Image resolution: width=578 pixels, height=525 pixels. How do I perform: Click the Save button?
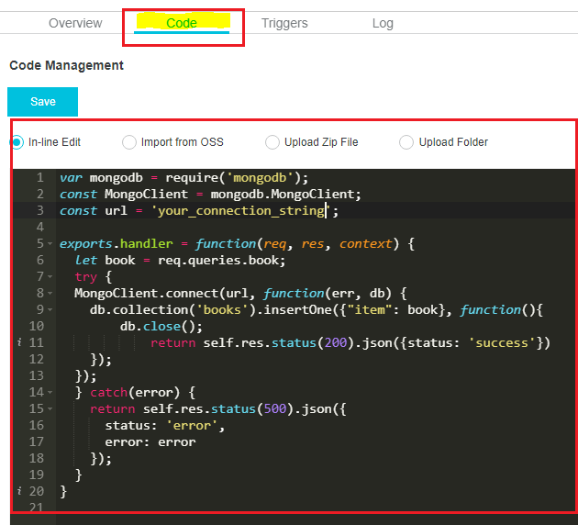tap(43, 102)
